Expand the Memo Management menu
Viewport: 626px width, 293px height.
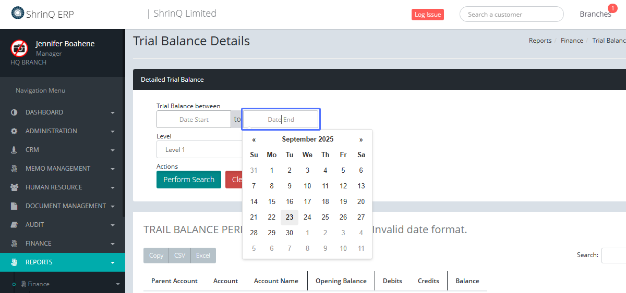[x=62, y=169]
